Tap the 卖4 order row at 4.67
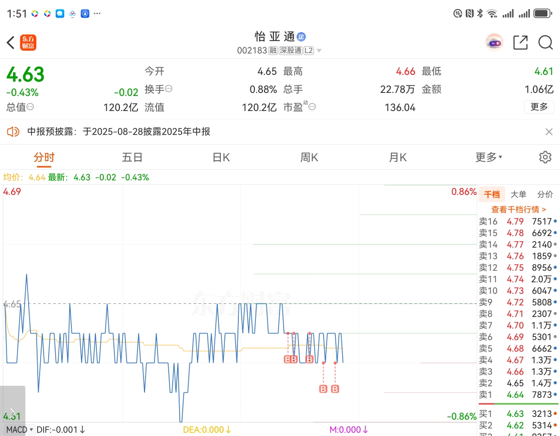This screenshot has height=436, width=560. pos(518,360)
